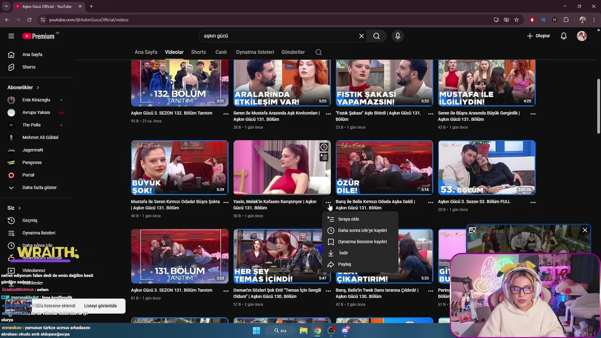Open options for Mustafa ile Seren Kırmızı Odada video
This screenshot has width=601, height=338.
[x=226, y=202]
